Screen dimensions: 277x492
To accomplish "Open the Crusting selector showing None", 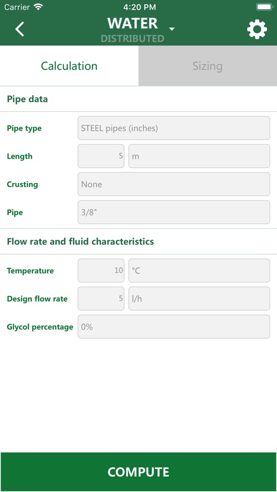I will coord(173,184).
